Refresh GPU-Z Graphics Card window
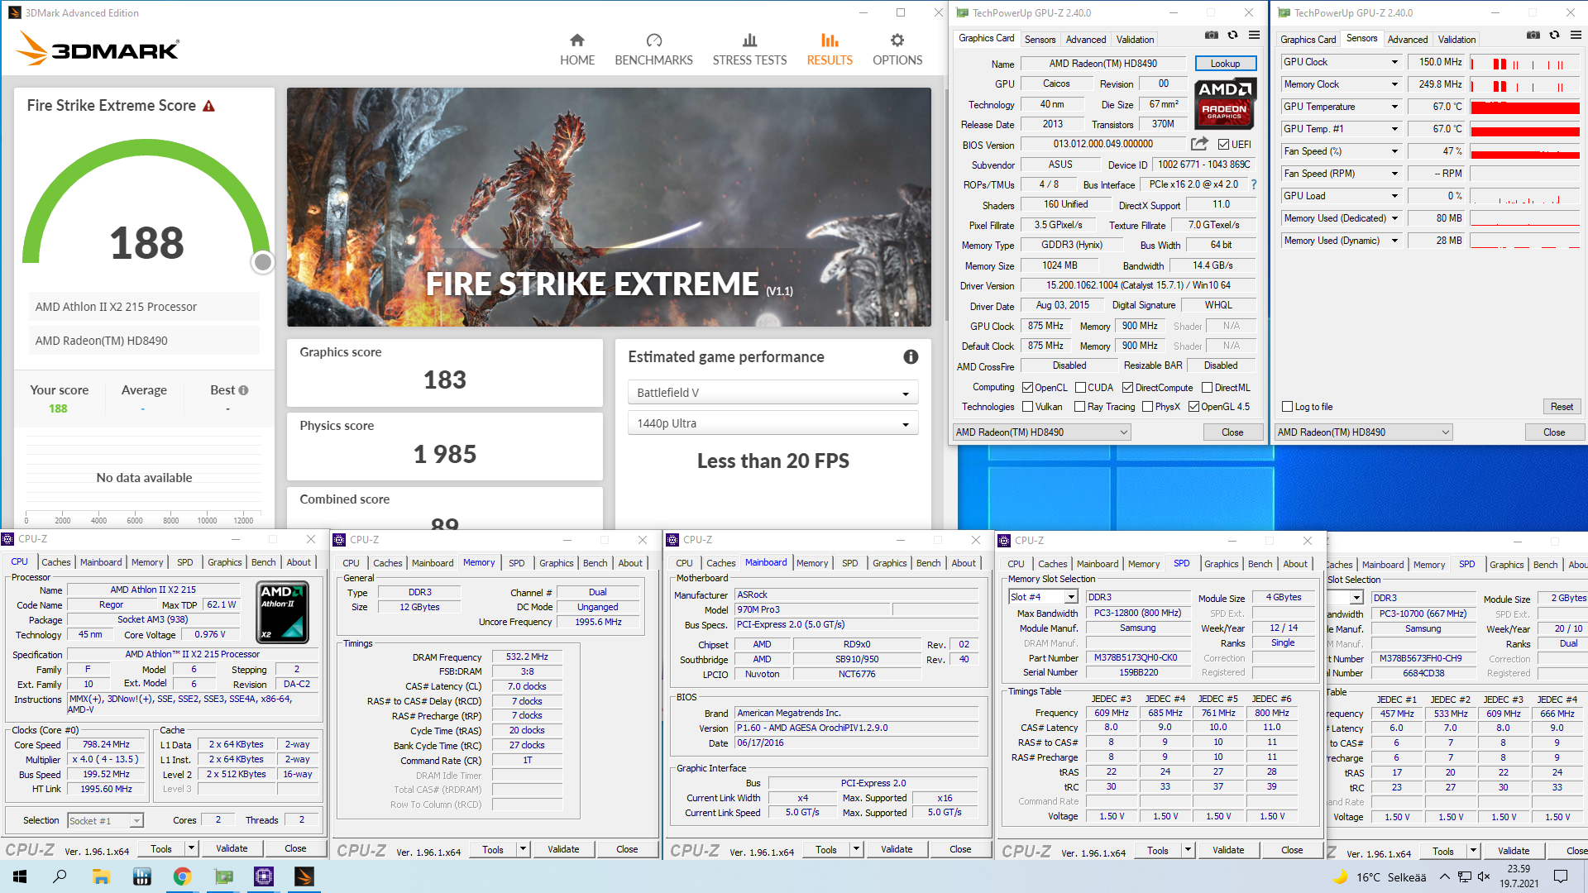This screenshot has height=893, width=1588. pyautogui.click(x=1232, y=35)
